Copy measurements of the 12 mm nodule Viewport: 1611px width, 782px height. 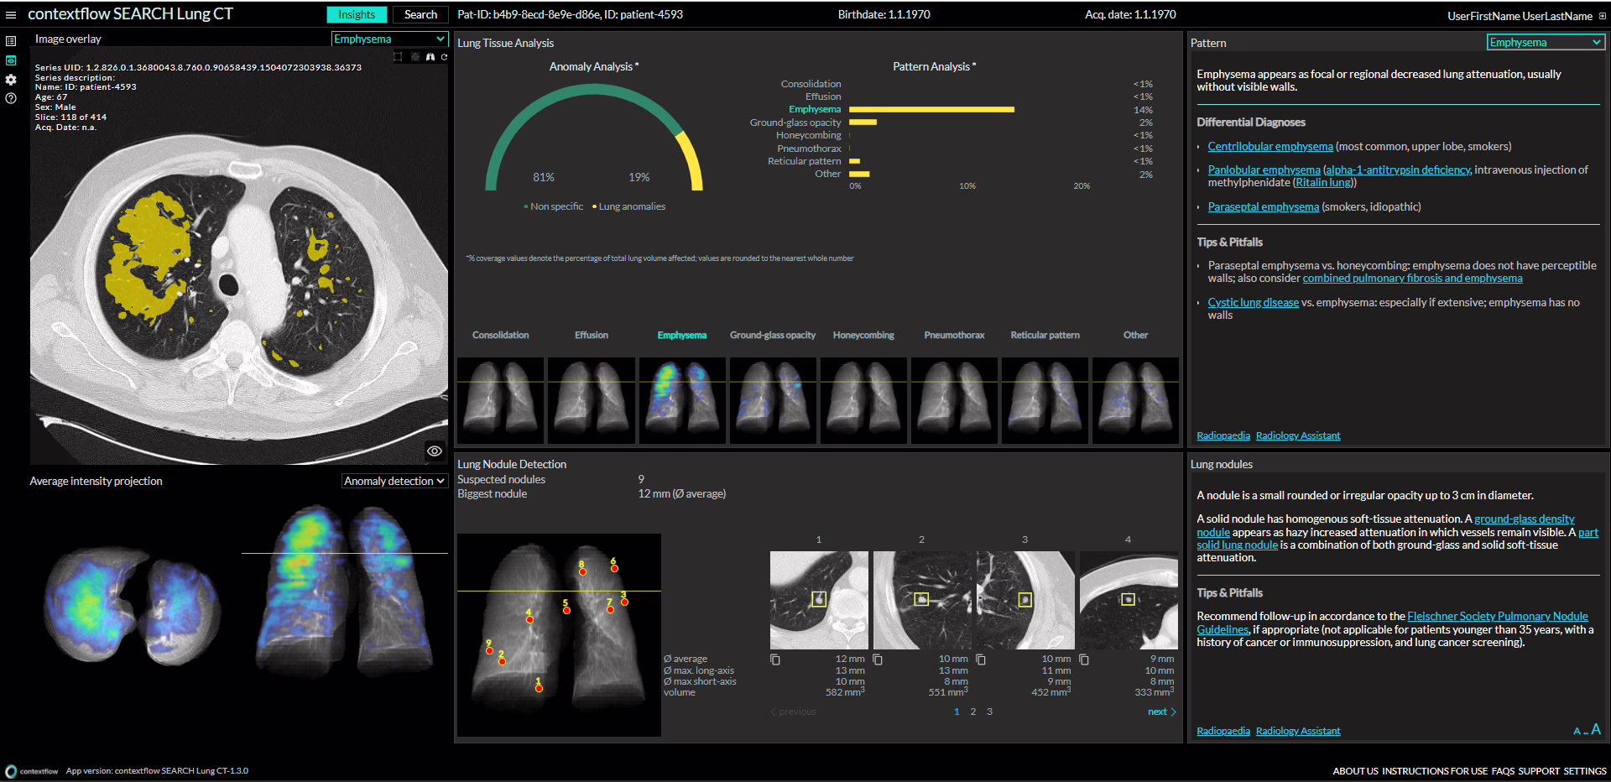(775, 659)
